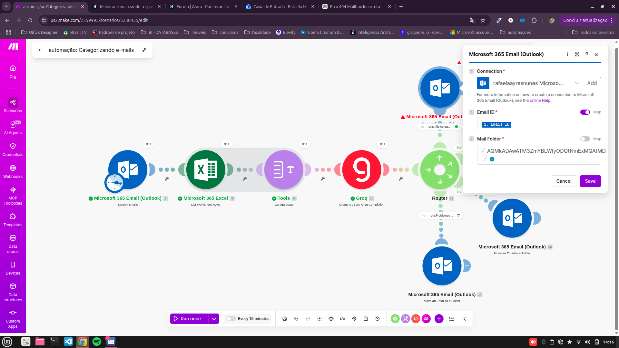Click the save scenario icon in toolbar

point(285,319)
